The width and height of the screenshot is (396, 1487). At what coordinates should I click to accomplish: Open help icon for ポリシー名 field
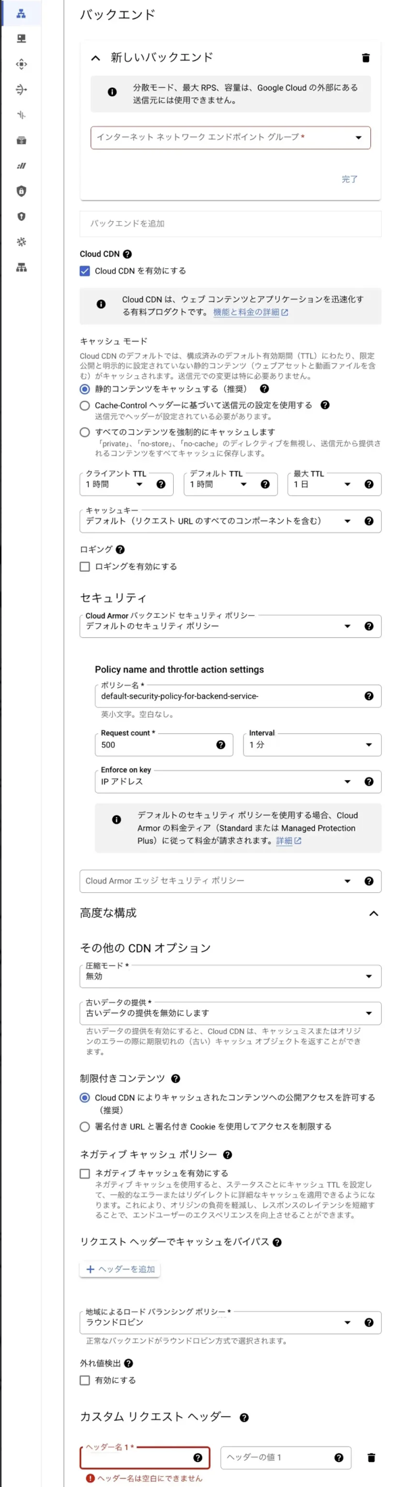(368, 696)
